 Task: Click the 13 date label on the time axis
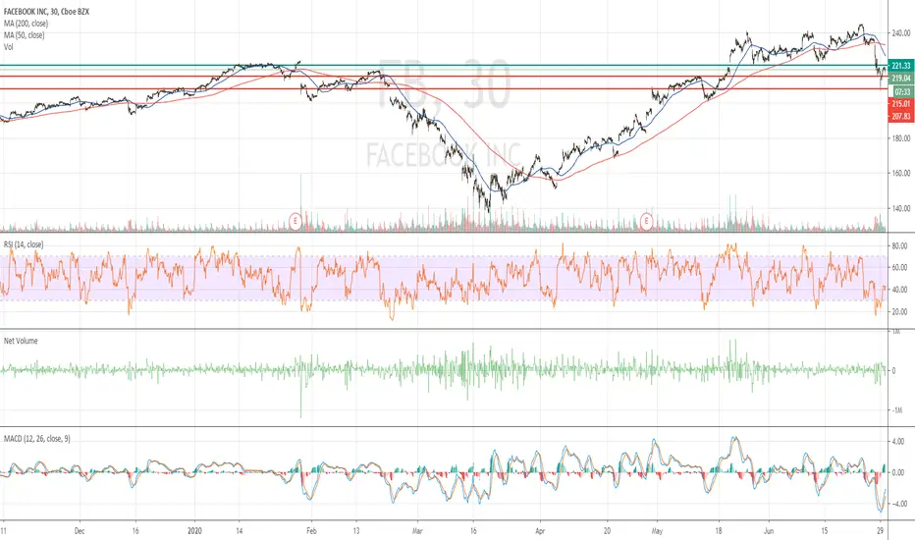pyautogui.click(x=356, y=531)
